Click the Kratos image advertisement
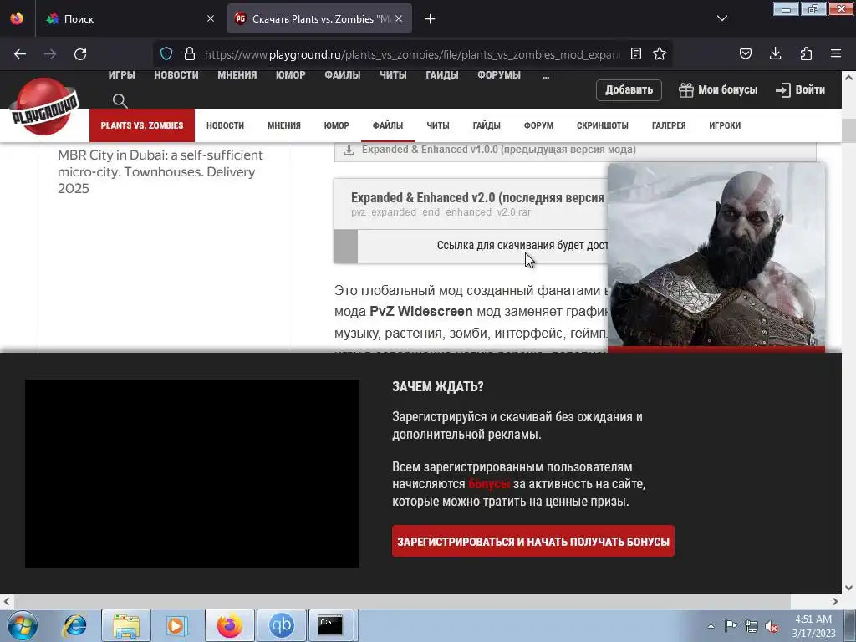856x642 pixels. tap(716, 255)
